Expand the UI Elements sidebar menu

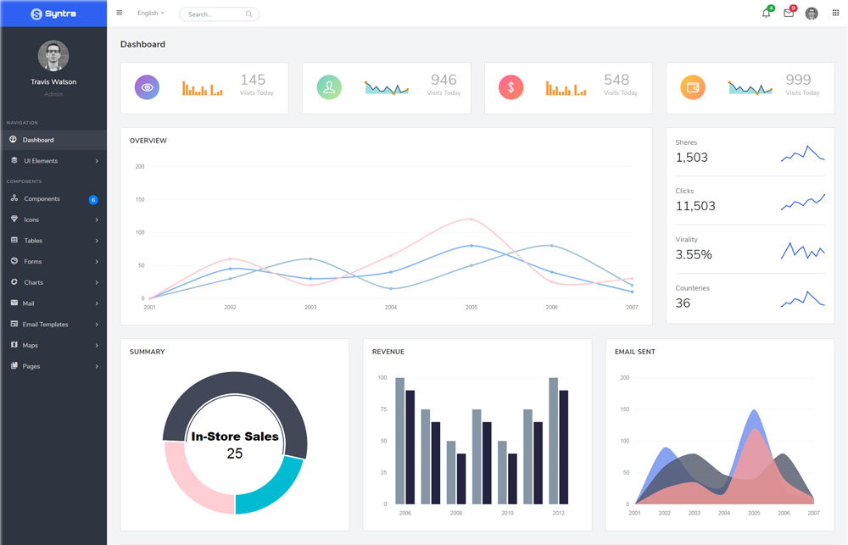53,161
